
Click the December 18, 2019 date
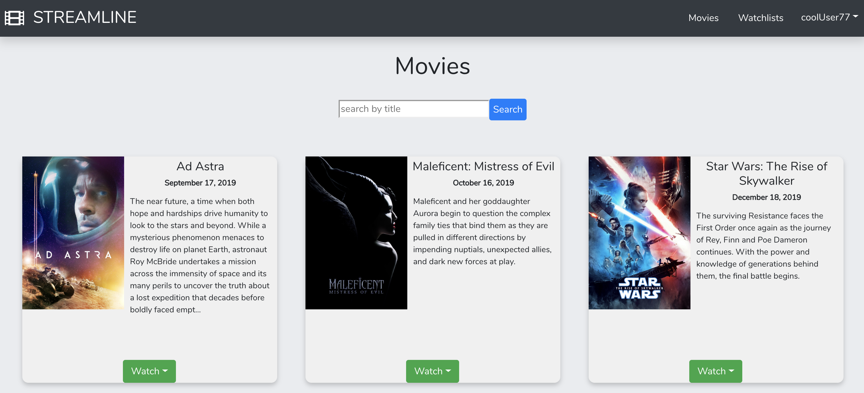coord(766,197)
